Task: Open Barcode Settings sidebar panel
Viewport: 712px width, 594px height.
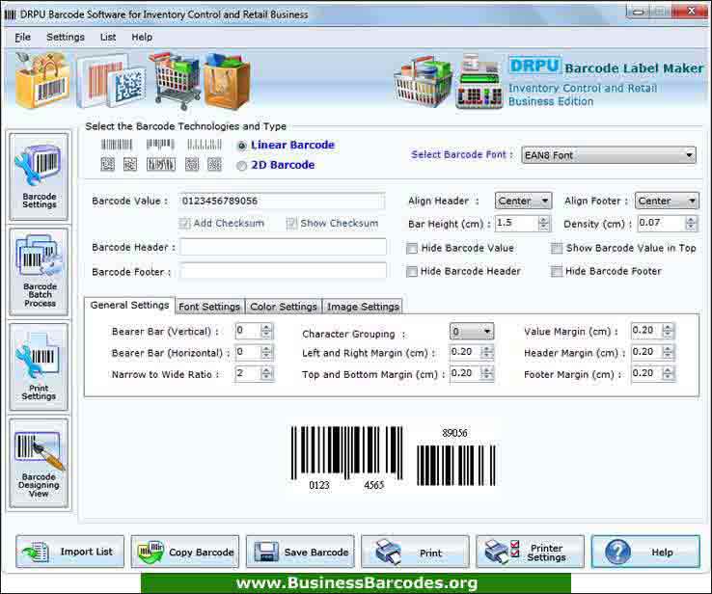Action: [39, 177]
